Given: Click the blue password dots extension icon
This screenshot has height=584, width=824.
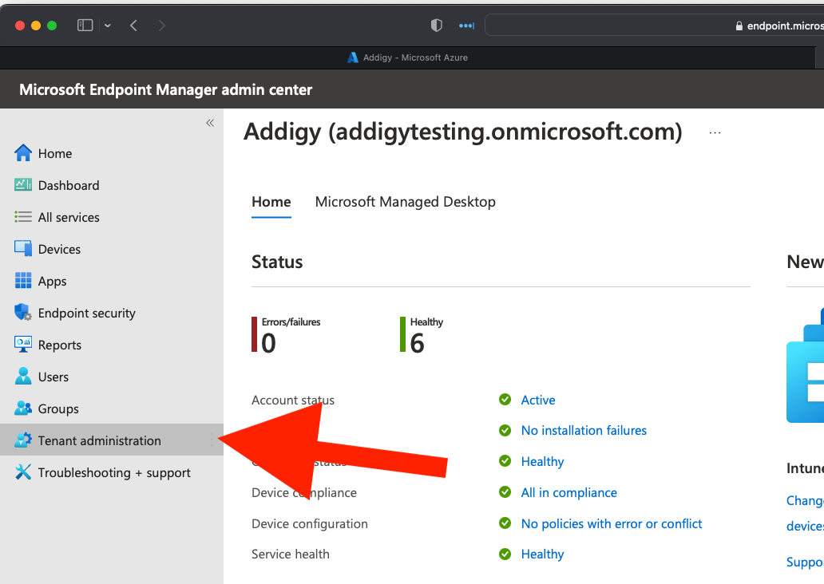Looking at the screenshot, I should click(466, 26).
